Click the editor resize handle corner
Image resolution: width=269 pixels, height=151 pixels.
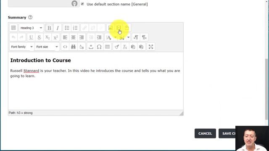coord(181,114)
